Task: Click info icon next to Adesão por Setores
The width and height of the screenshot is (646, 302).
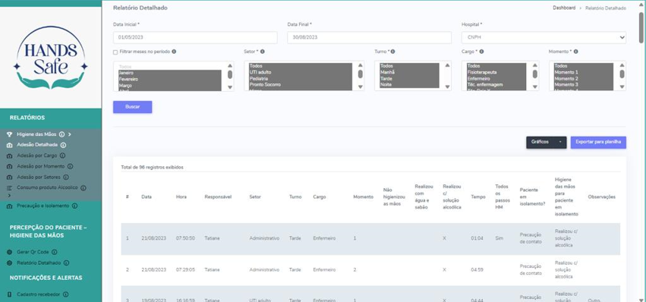Action: pyautogui.click(x=66, y=177)
